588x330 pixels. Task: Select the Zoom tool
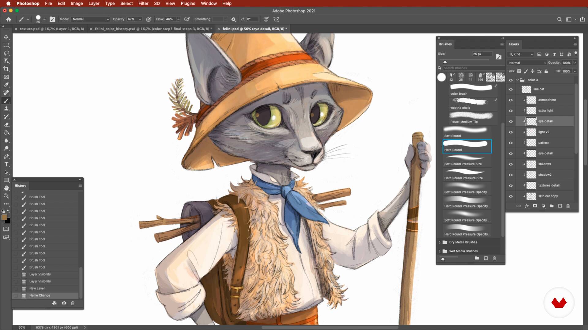6,196
